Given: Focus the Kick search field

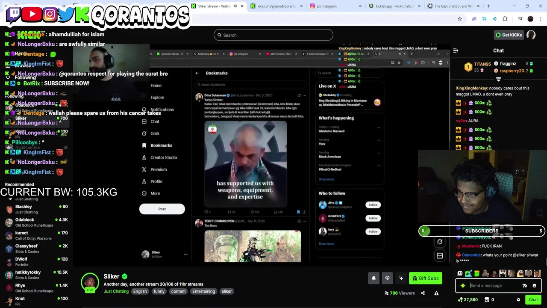Looking at the screenshot, I should pyautogui.click(x=273, y=35).
